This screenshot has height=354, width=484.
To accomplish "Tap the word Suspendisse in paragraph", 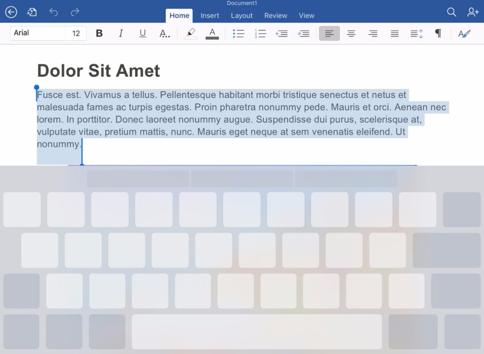I will [283, 119].
